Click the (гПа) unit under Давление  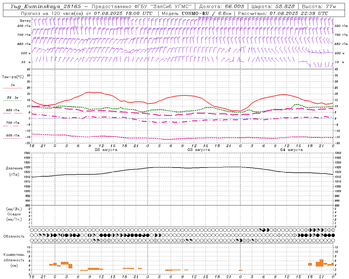pos(14,175)
